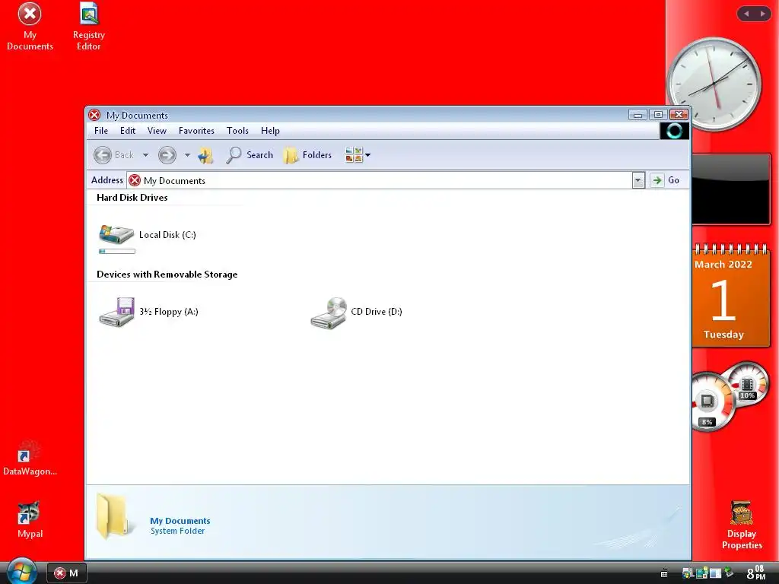The width and height of the screenshot is (779, 584).
Task: Click the Start orb button
Action: (21, 571)
